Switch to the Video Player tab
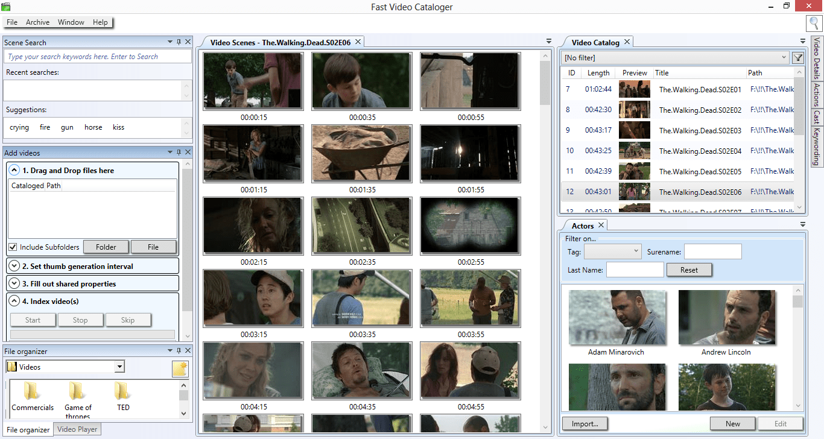 77,429
